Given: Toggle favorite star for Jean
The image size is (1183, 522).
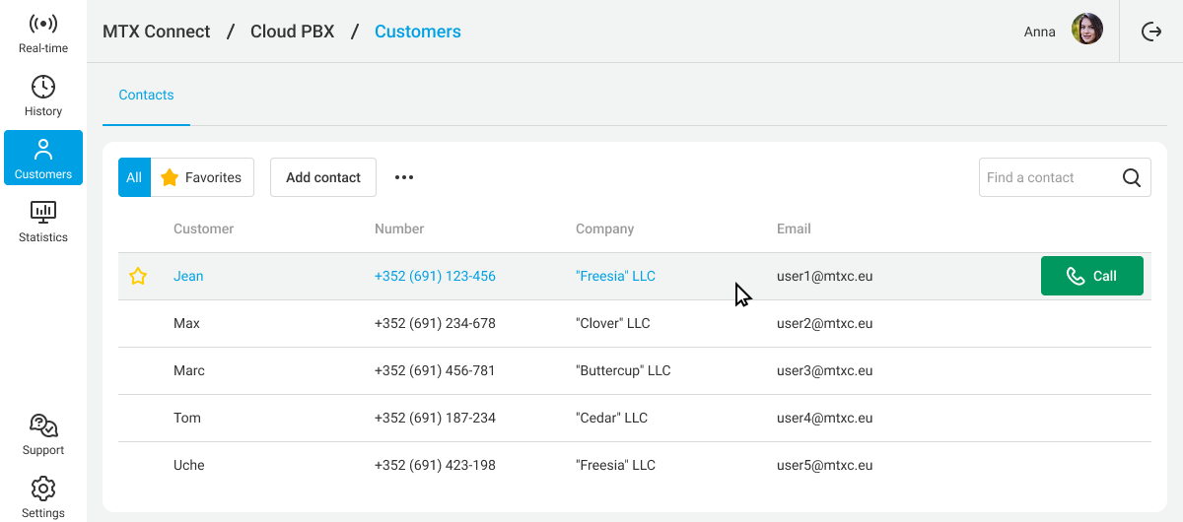Looking at the screenshot, I should [x=138, y=277].
